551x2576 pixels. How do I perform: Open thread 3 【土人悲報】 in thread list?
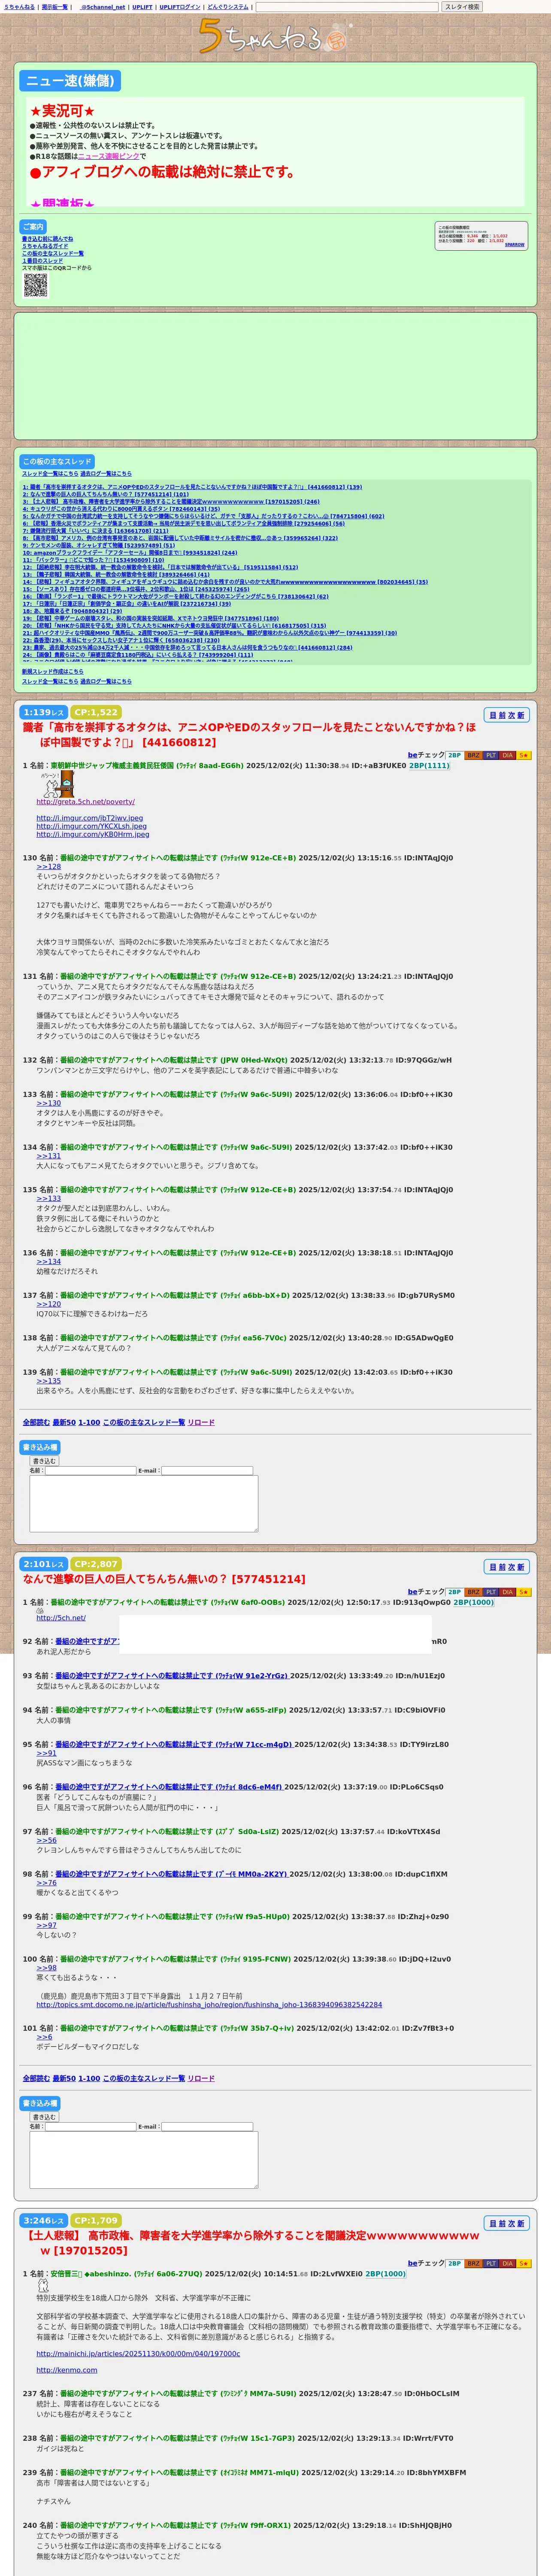click(x=171, y=502)
